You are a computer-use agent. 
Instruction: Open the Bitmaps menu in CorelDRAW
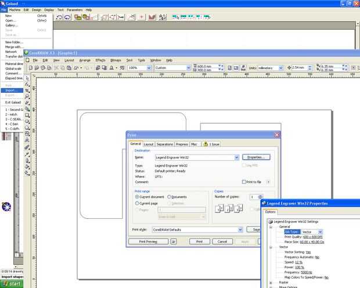tap(116, 60)
